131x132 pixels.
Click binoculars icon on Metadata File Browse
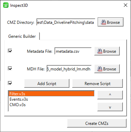coord(100,51)
